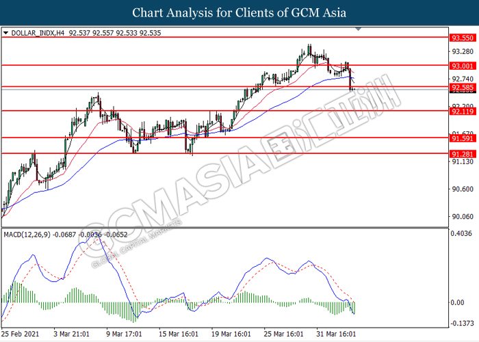The height and width of the screenshot is (342, 479).
Task: Select the 92.585 price level label
Action: tap(463, 88)
